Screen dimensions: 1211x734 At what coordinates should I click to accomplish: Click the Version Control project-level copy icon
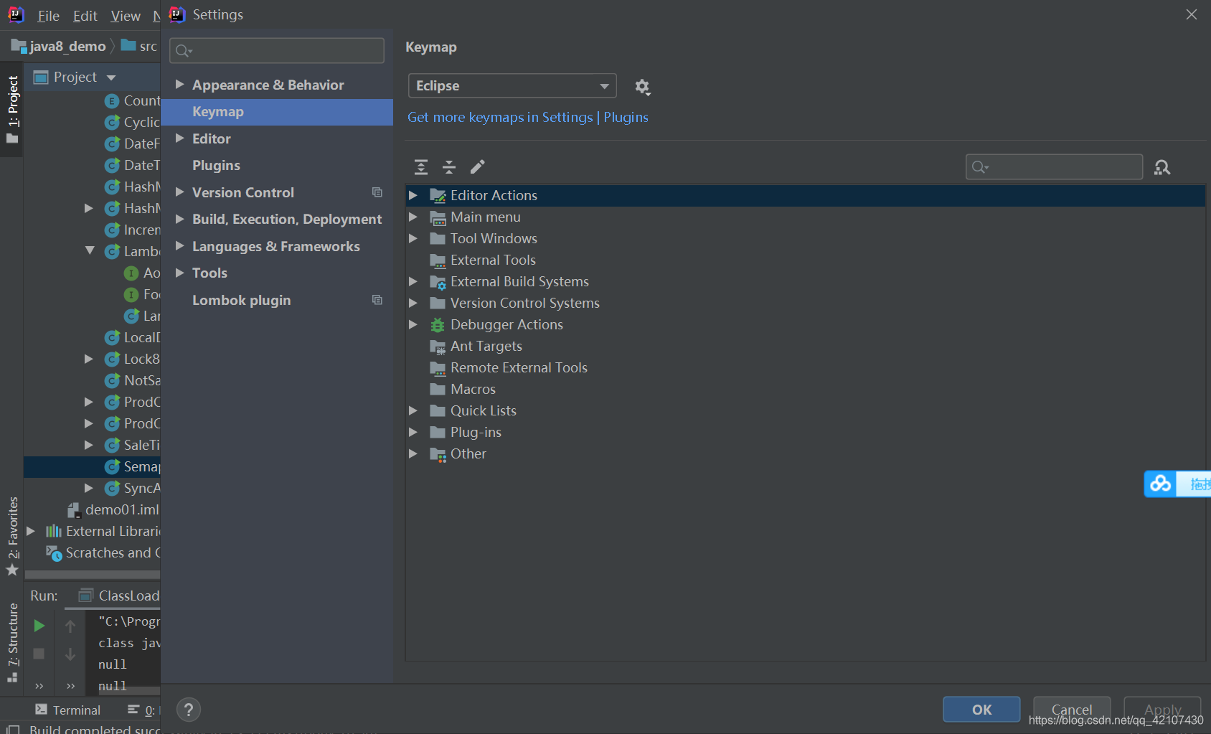377,192
